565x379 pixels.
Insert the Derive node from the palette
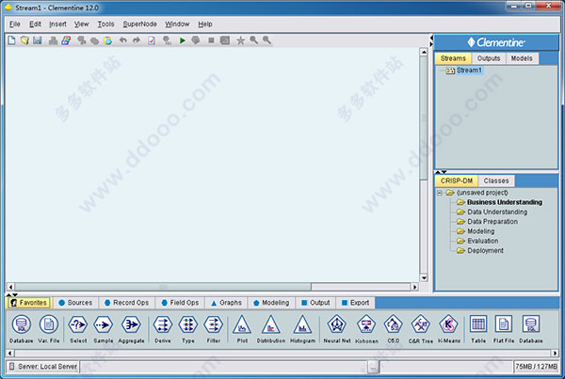tap(163, 328)
